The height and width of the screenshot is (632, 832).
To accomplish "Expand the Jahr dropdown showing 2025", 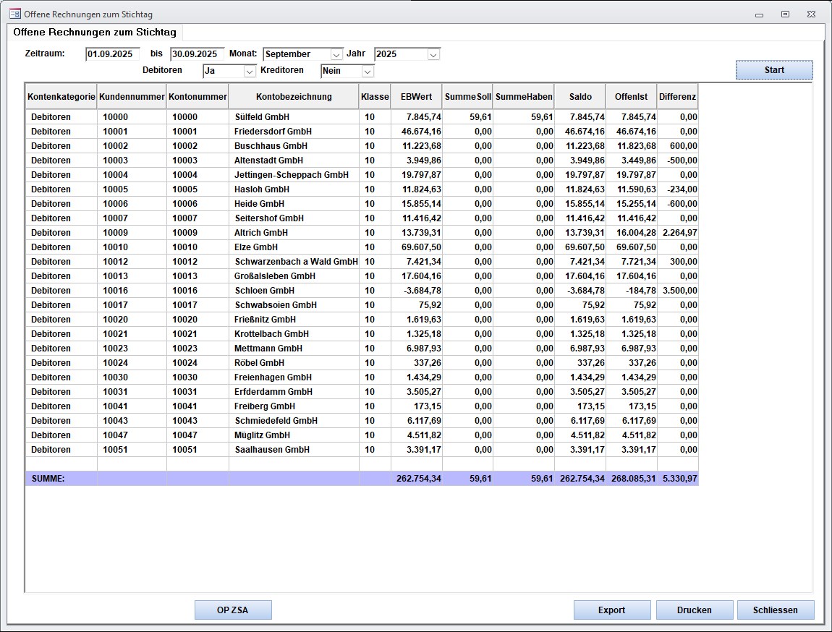I will 433,54.
